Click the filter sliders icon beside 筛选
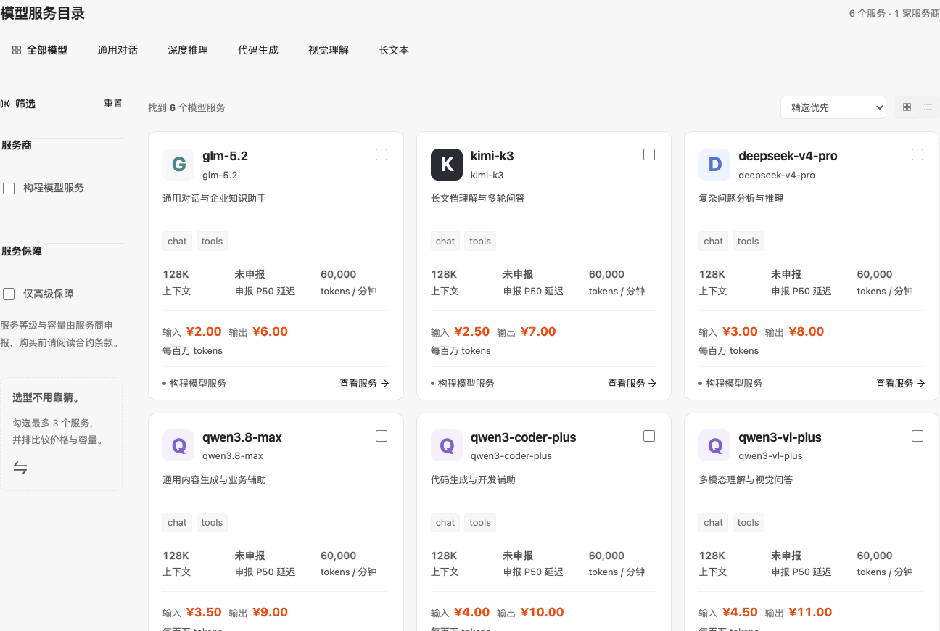940x631 pixels. pyautogui.click(x=6, y=104)
